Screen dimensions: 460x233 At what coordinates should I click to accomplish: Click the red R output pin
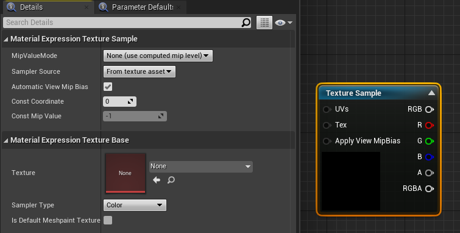coord(430,125)
